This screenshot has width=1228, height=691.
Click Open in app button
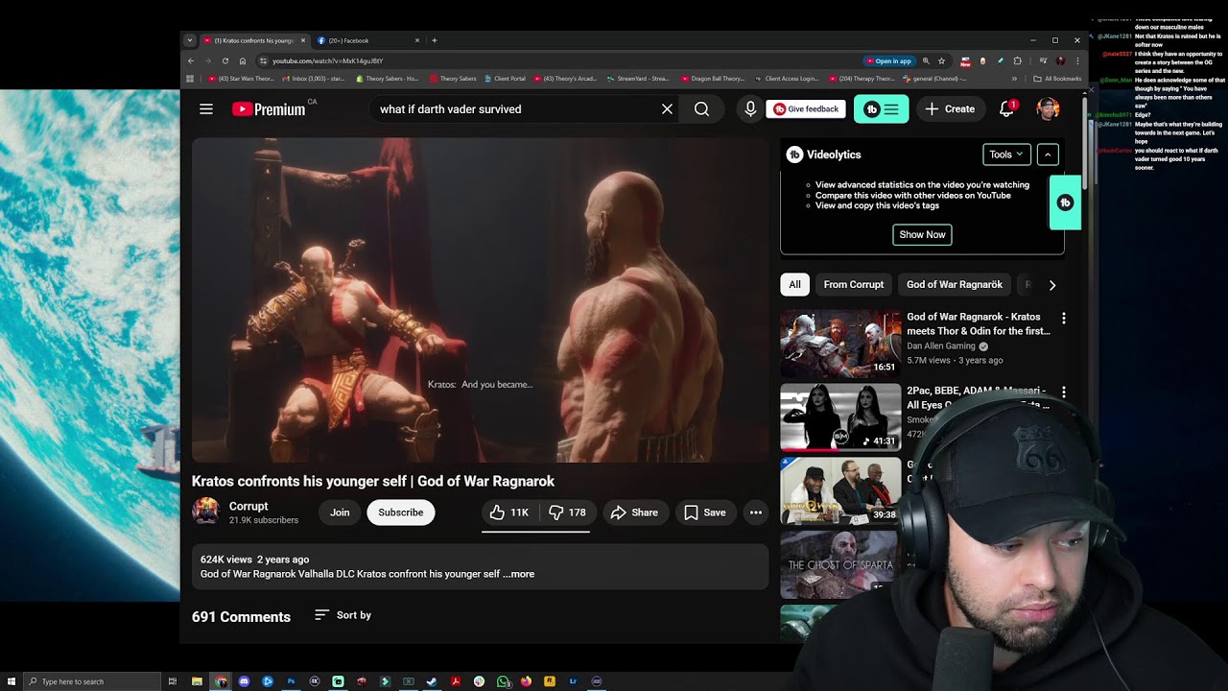click(888, 61)
